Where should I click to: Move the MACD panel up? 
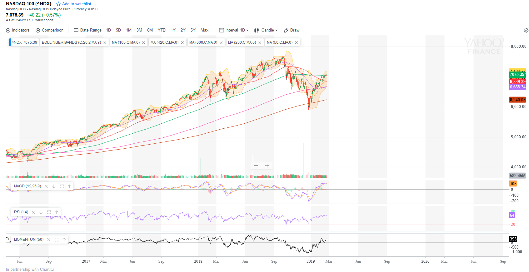(69, 186)
